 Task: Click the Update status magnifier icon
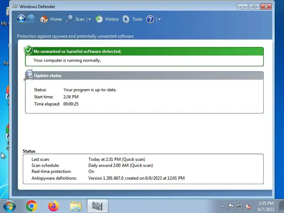point(28,75)
